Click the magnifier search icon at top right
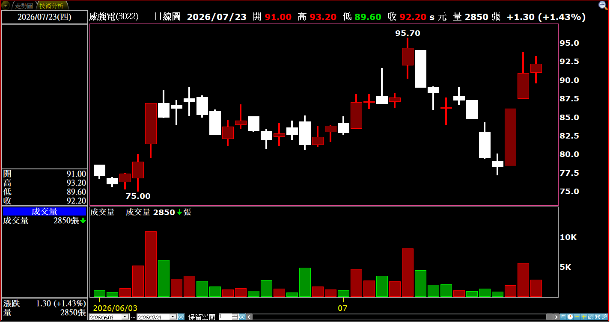 (603, 5)
